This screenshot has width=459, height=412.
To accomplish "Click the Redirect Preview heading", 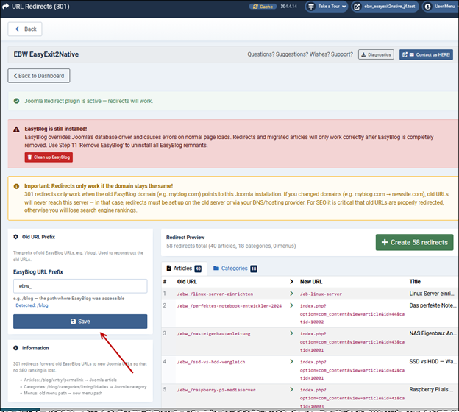I will point(185,238).
